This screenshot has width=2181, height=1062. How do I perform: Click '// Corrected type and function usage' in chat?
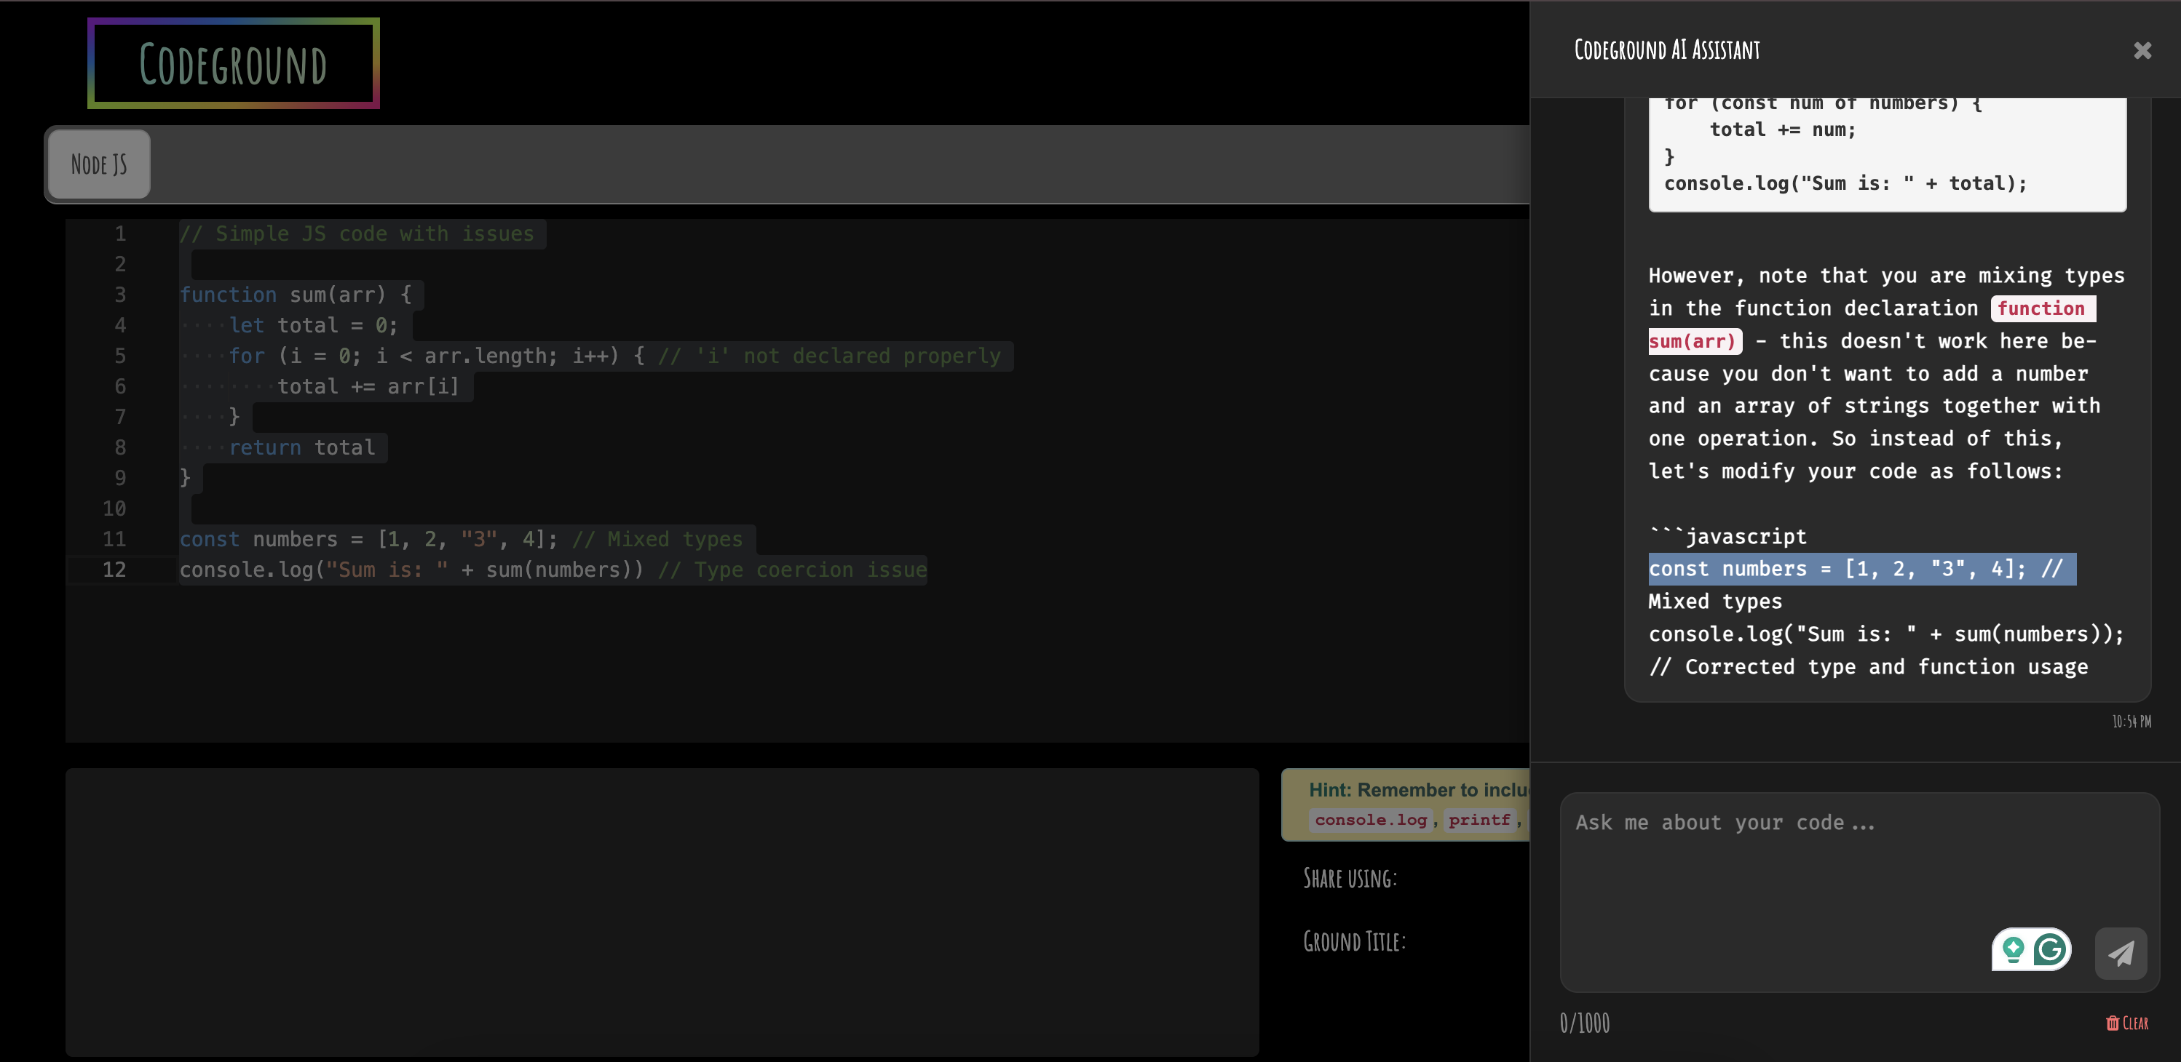pos(1869,667)
